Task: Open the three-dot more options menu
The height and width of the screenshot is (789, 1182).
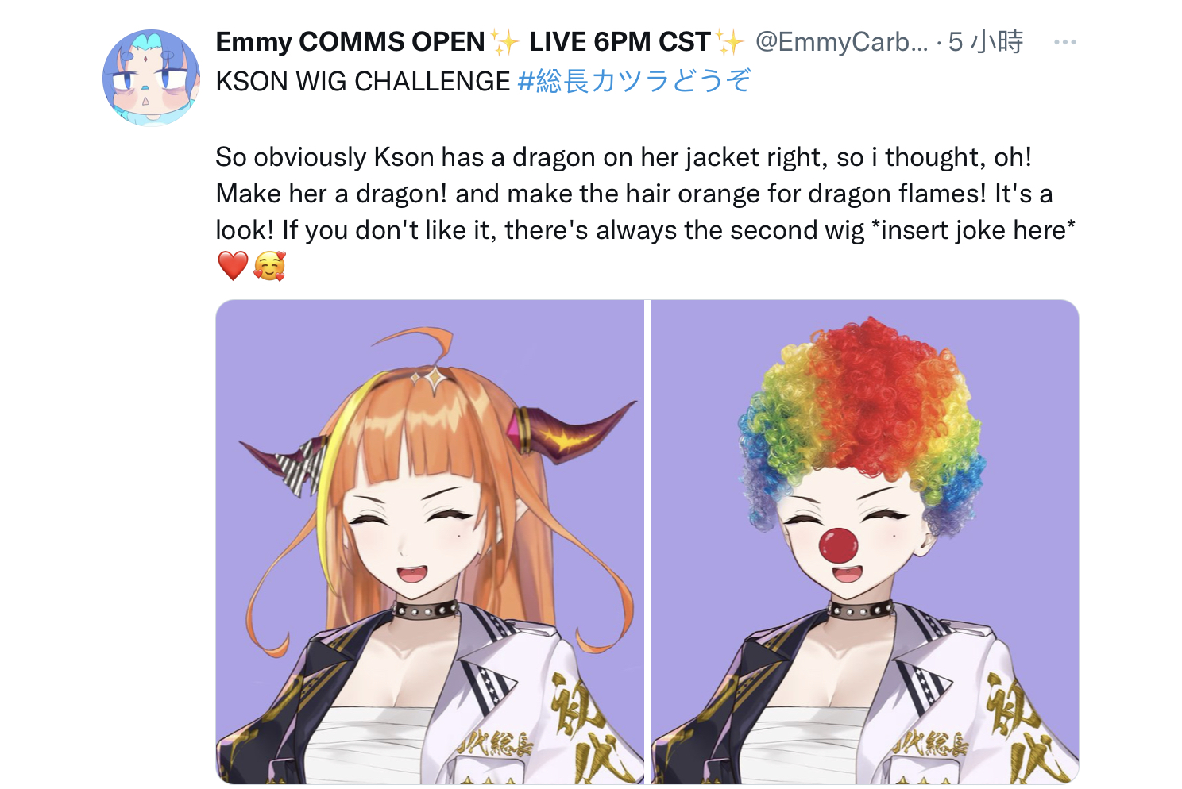Action: point(1064,42)
